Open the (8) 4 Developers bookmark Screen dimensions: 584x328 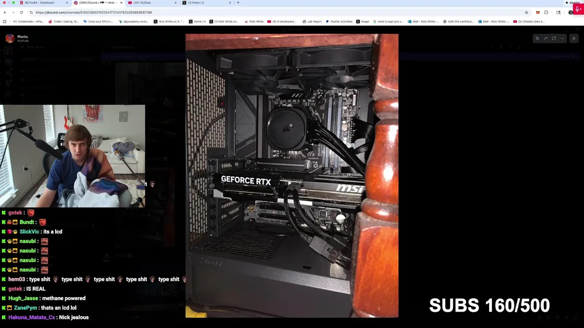click(x=282, y=21)
